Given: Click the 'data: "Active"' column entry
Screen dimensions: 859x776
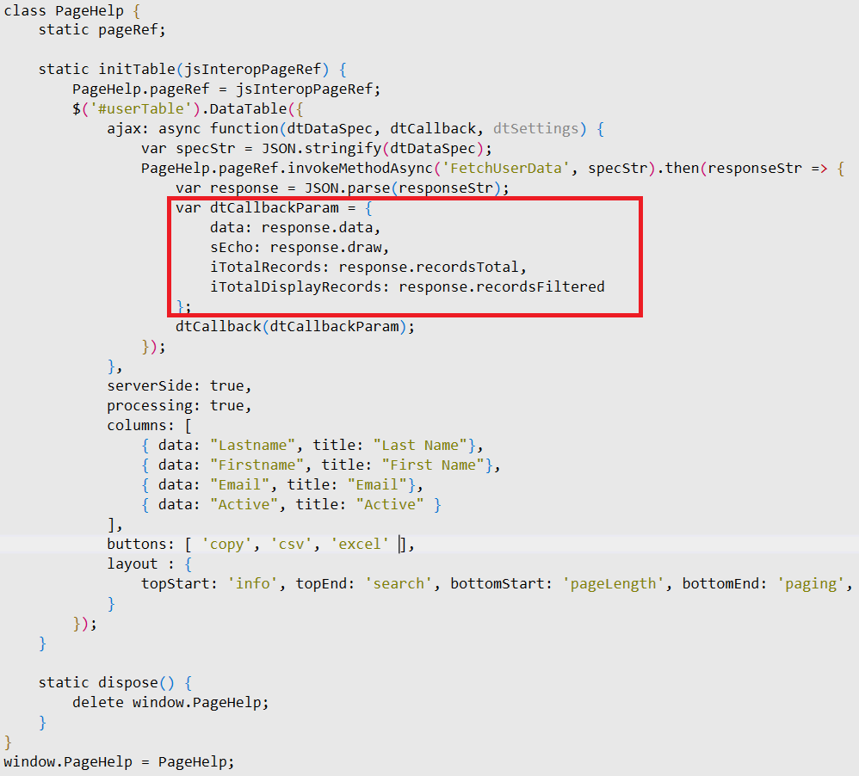Looking at the screenshot, I should (x=218, y=504).
